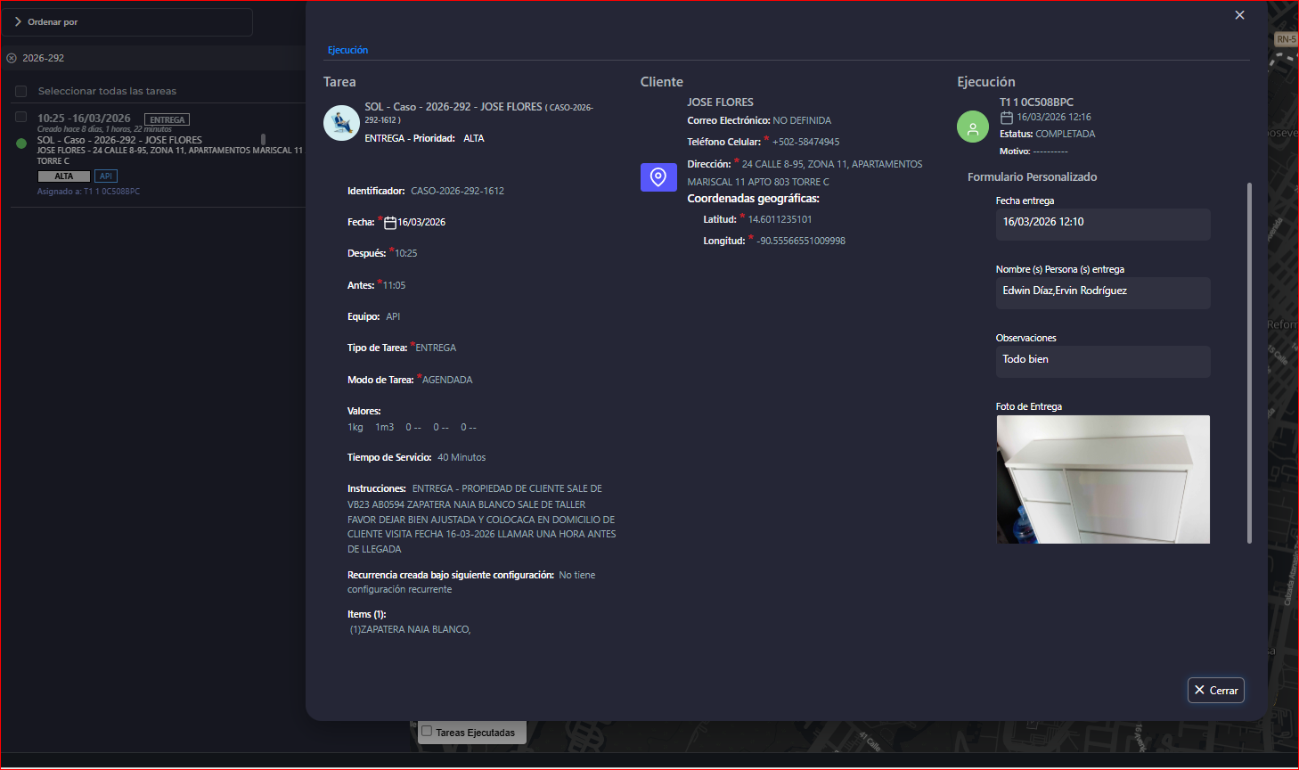Open the Foto de Entrega image

[1103, 479]
